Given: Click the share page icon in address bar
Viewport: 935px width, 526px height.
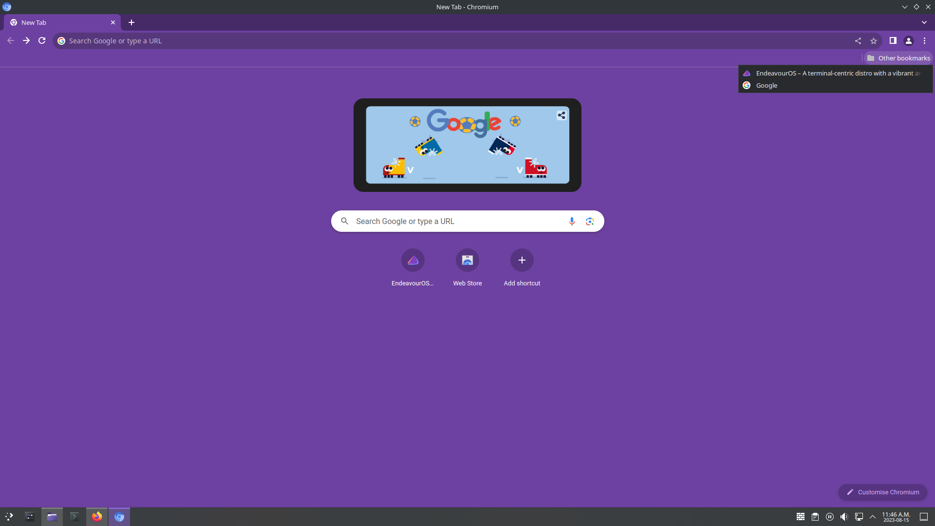Looking at the screenshot, I should pyautogui.click(x=858, y=41).
